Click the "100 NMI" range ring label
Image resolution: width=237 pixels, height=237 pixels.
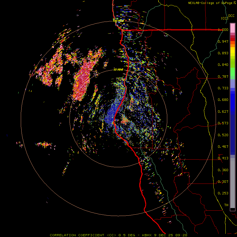(x=118, y=21)
